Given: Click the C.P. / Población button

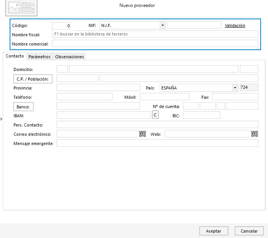Looking at the screenshot, I should click(33, 79).
